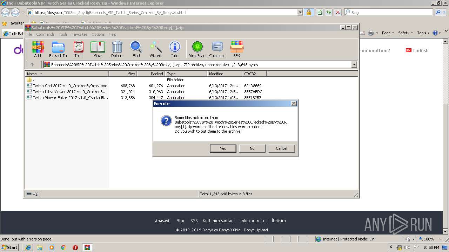Sort file list by Modified column
This screenshot has height=252, width=449.
click(224, 74)
